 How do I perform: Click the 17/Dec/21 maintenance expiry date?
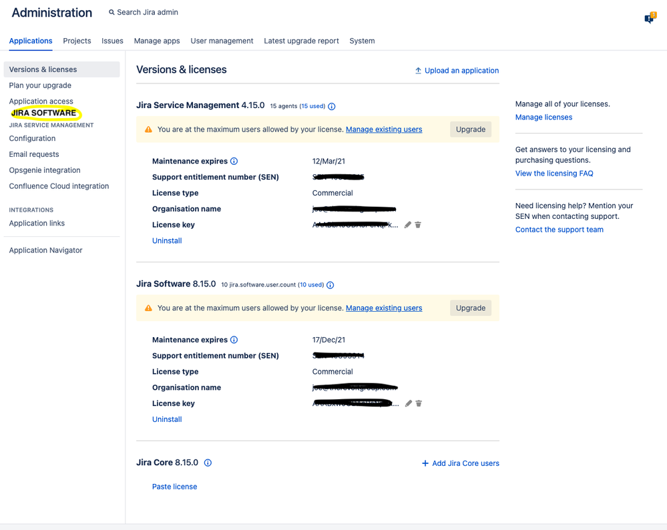point(328,340)
